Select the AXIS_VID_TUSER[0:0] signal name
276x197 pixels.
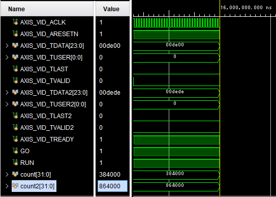pyautogui.click(x=51, y=58)
